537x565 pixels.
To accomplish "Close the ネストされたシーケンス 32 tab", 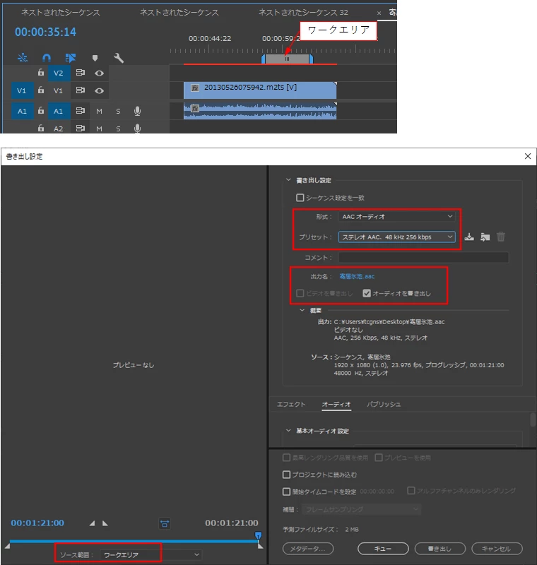I will tap(379, 13).
